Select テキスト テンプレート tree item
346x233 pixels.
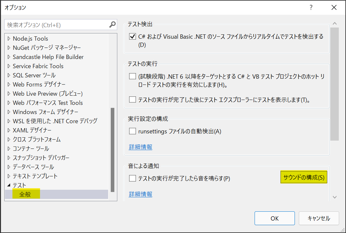pos(35,176)
